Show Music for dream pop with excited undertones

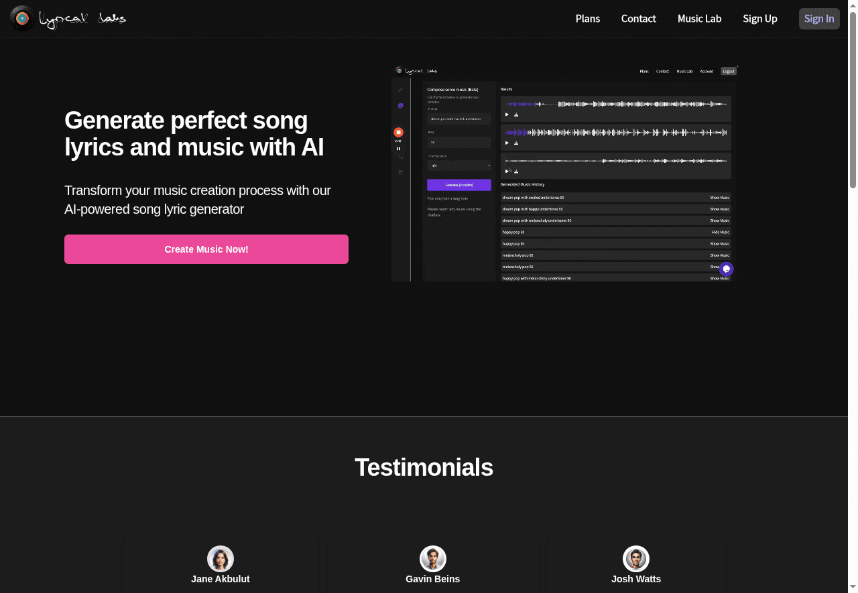(720, 198)
